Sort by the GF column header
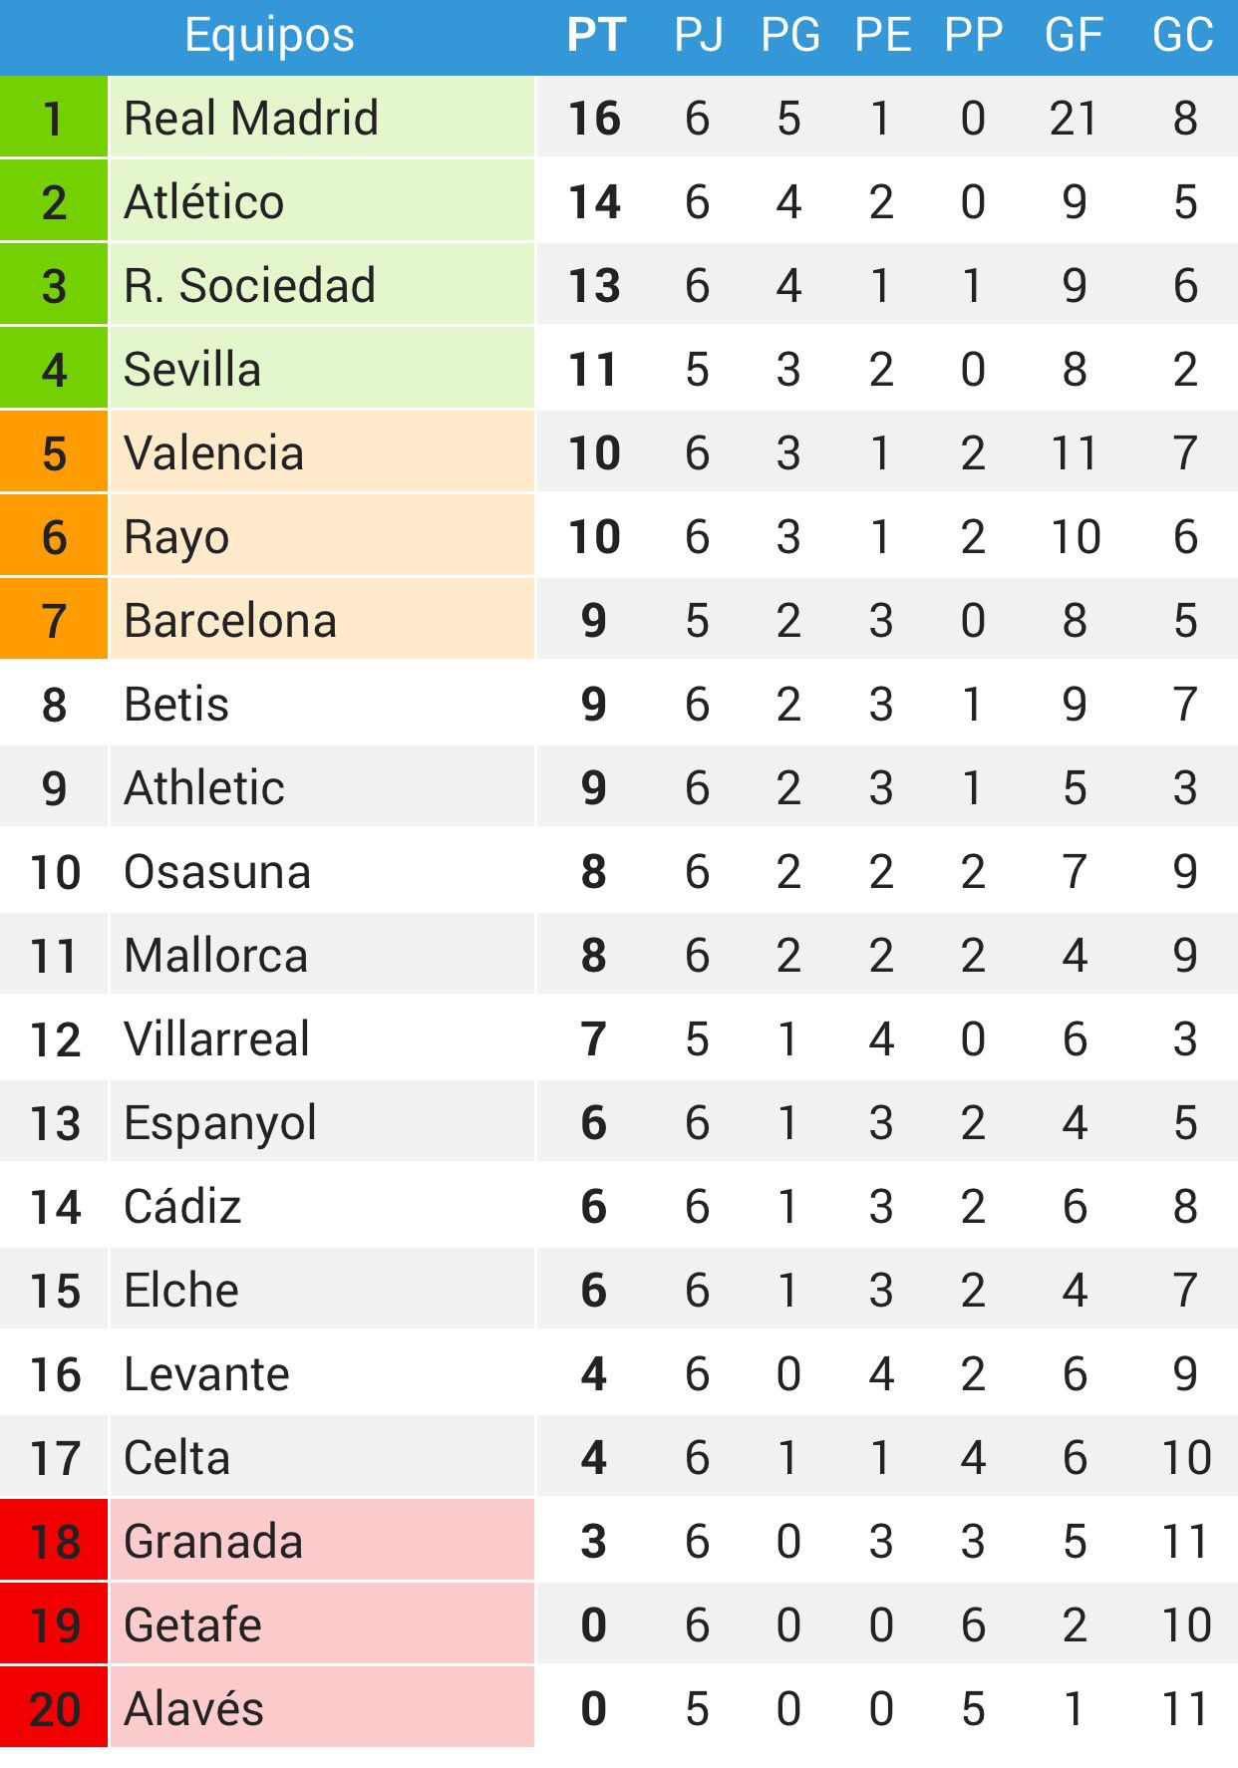This screenshot has height=1768, width=1238. [x=1074, y=36]
